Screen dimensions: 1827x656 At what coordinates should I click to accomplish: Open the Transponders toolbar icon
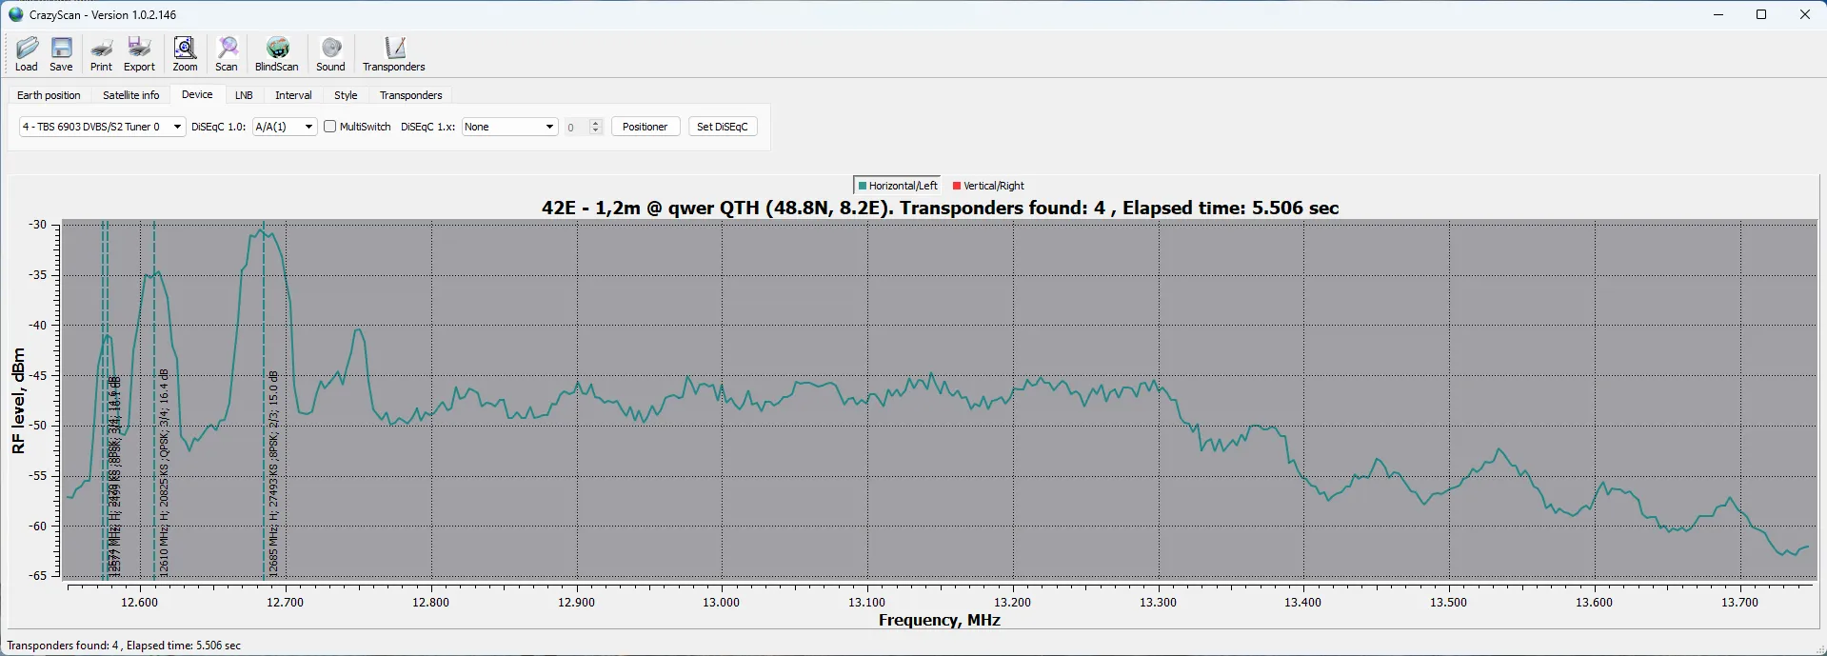(x=393, y=53)
